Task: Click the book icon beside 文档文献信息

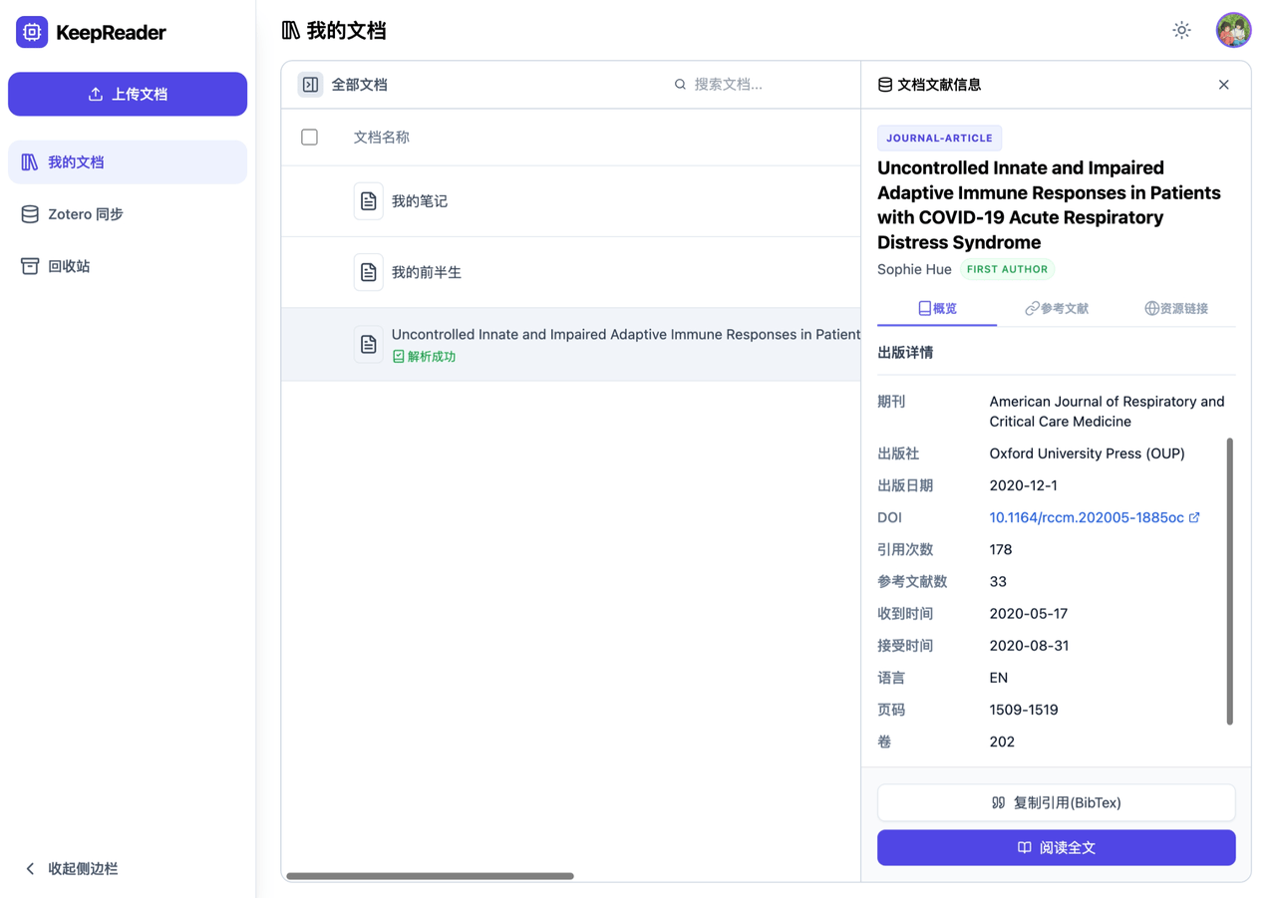Action: point(885,85)
